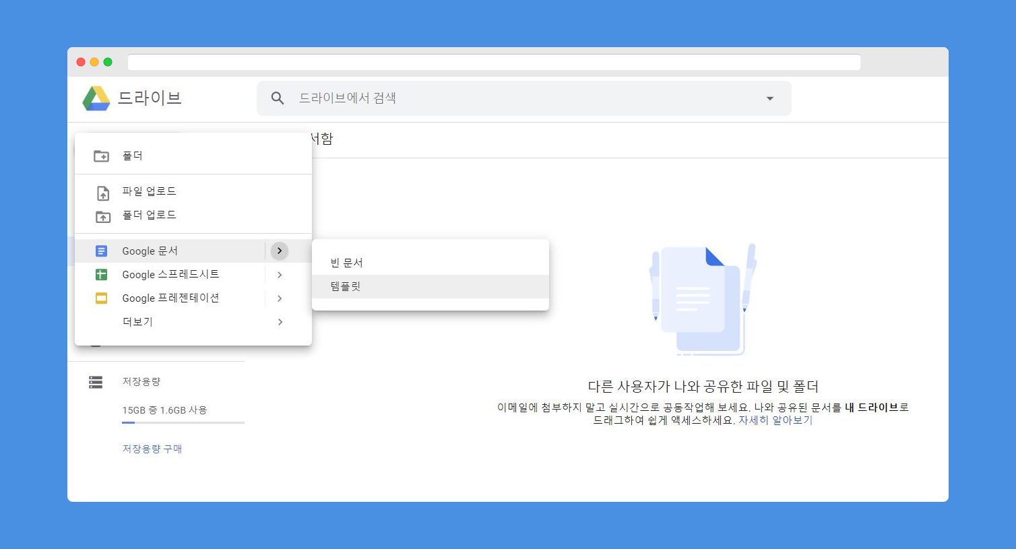Open search options dropdown arrow
The image size is (1016, 549).
pyautogui.click(x=770, y=98)
